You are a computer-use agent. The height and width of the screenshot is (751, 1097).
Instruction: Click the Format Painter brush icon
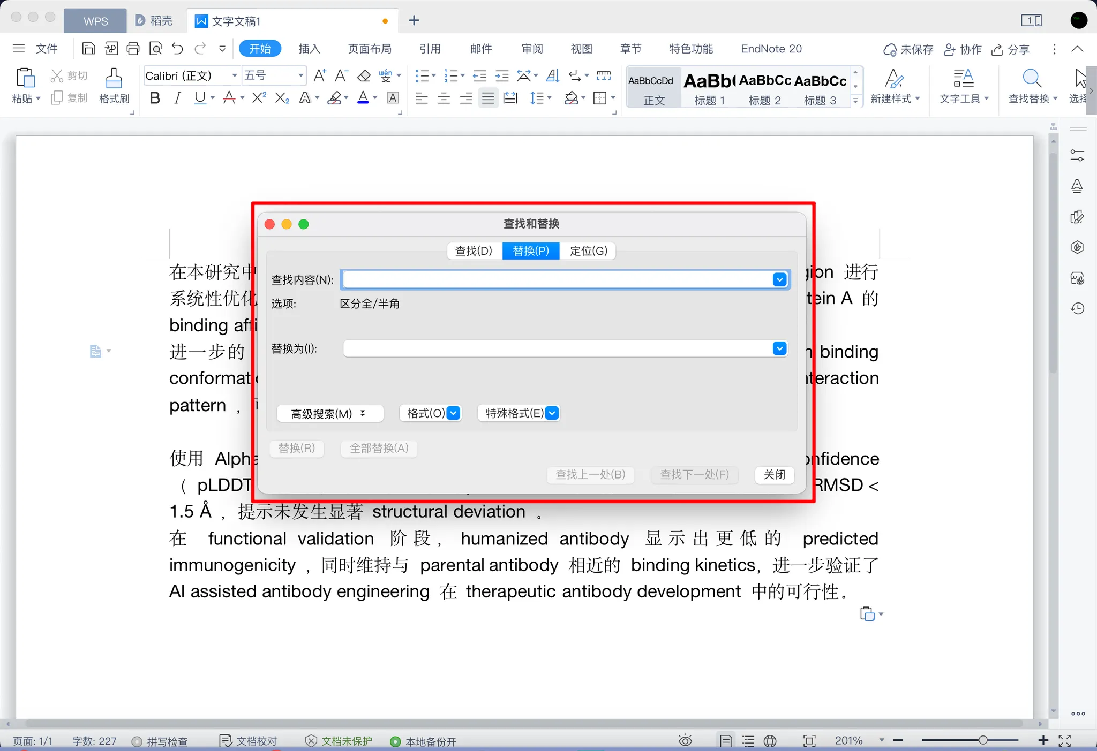tap(114, 79)
